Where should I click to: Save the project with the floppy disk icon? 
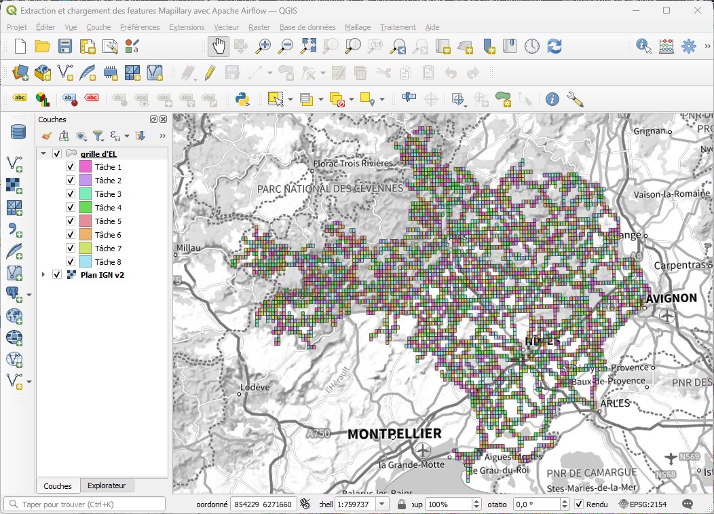(x=64, y=46)
